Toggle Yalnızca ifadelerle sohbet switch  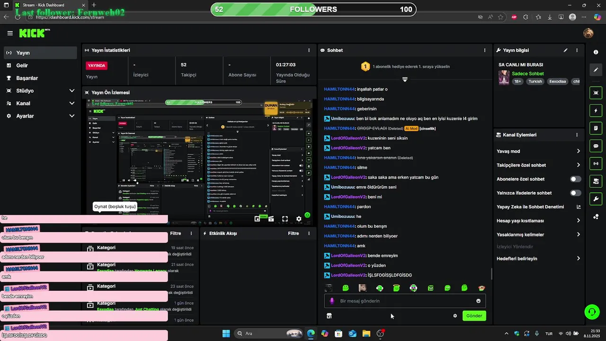pos(576,193)
